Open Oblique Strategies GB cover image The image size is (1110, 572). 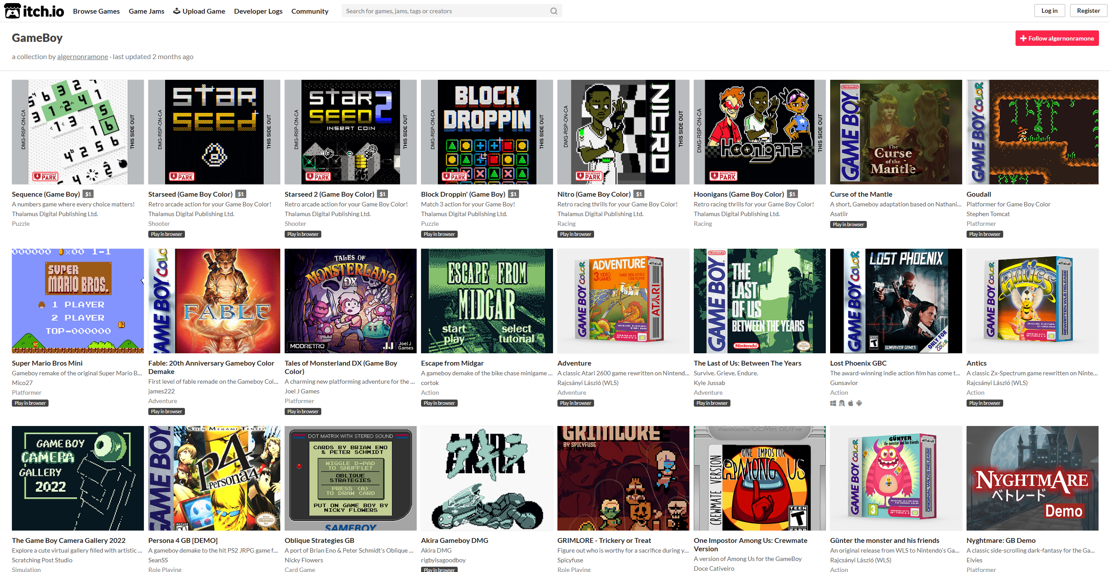pyautogui.click(x=350, y=478)
